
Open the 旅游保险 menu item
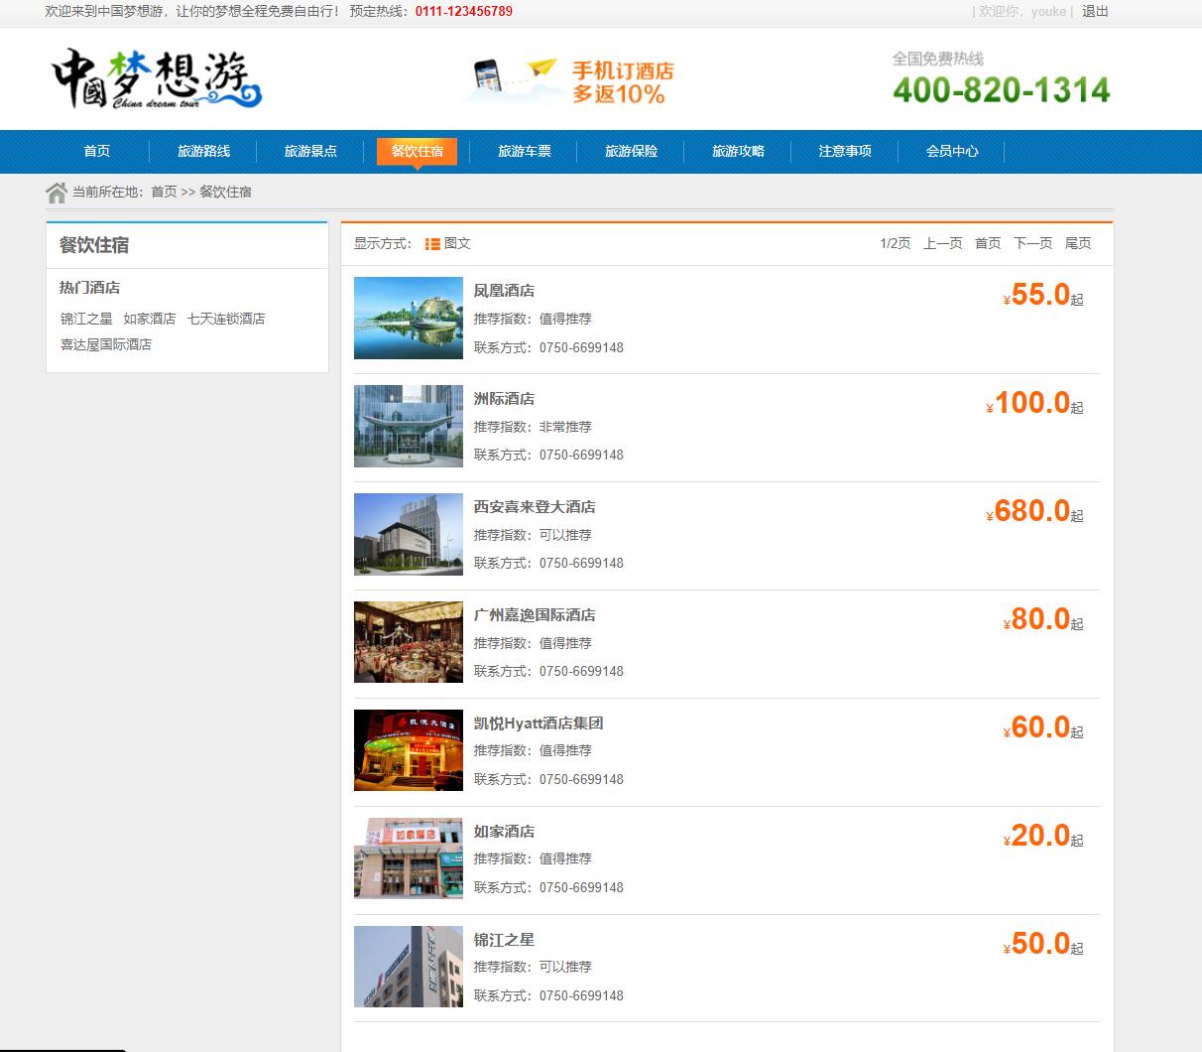(631, 151)
